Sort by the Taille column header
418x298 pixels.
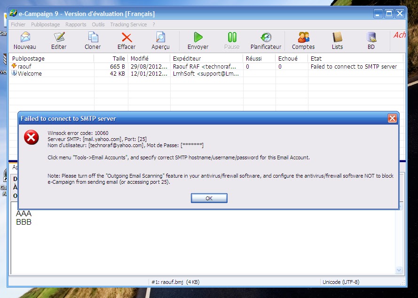pos(111,58)
